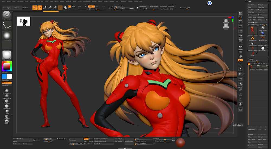The image size is (271, 149).
Task: Activate the Edit mode button
Action: click(x=35, y=8)
